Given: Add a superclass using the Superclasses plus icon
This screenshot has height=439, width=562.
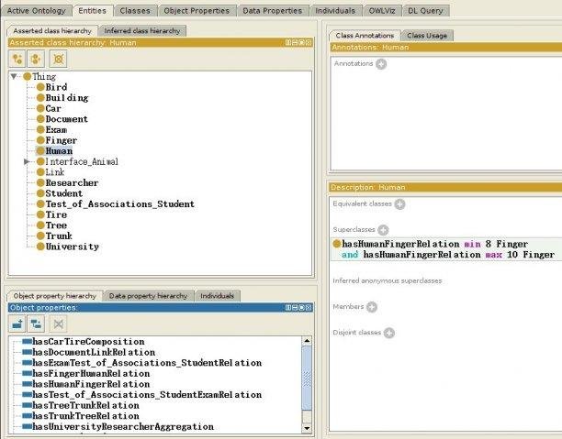Looking at the screenshot, I should click(x=383, y=230).
